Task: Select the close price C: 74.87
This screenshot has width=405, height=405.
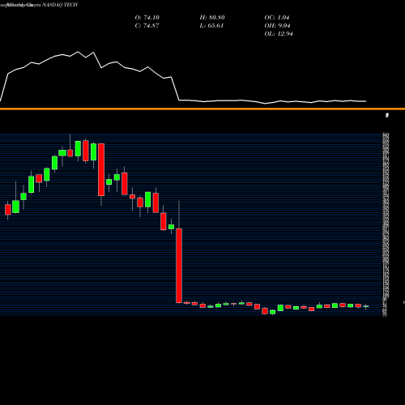Action: pos(147,26)
